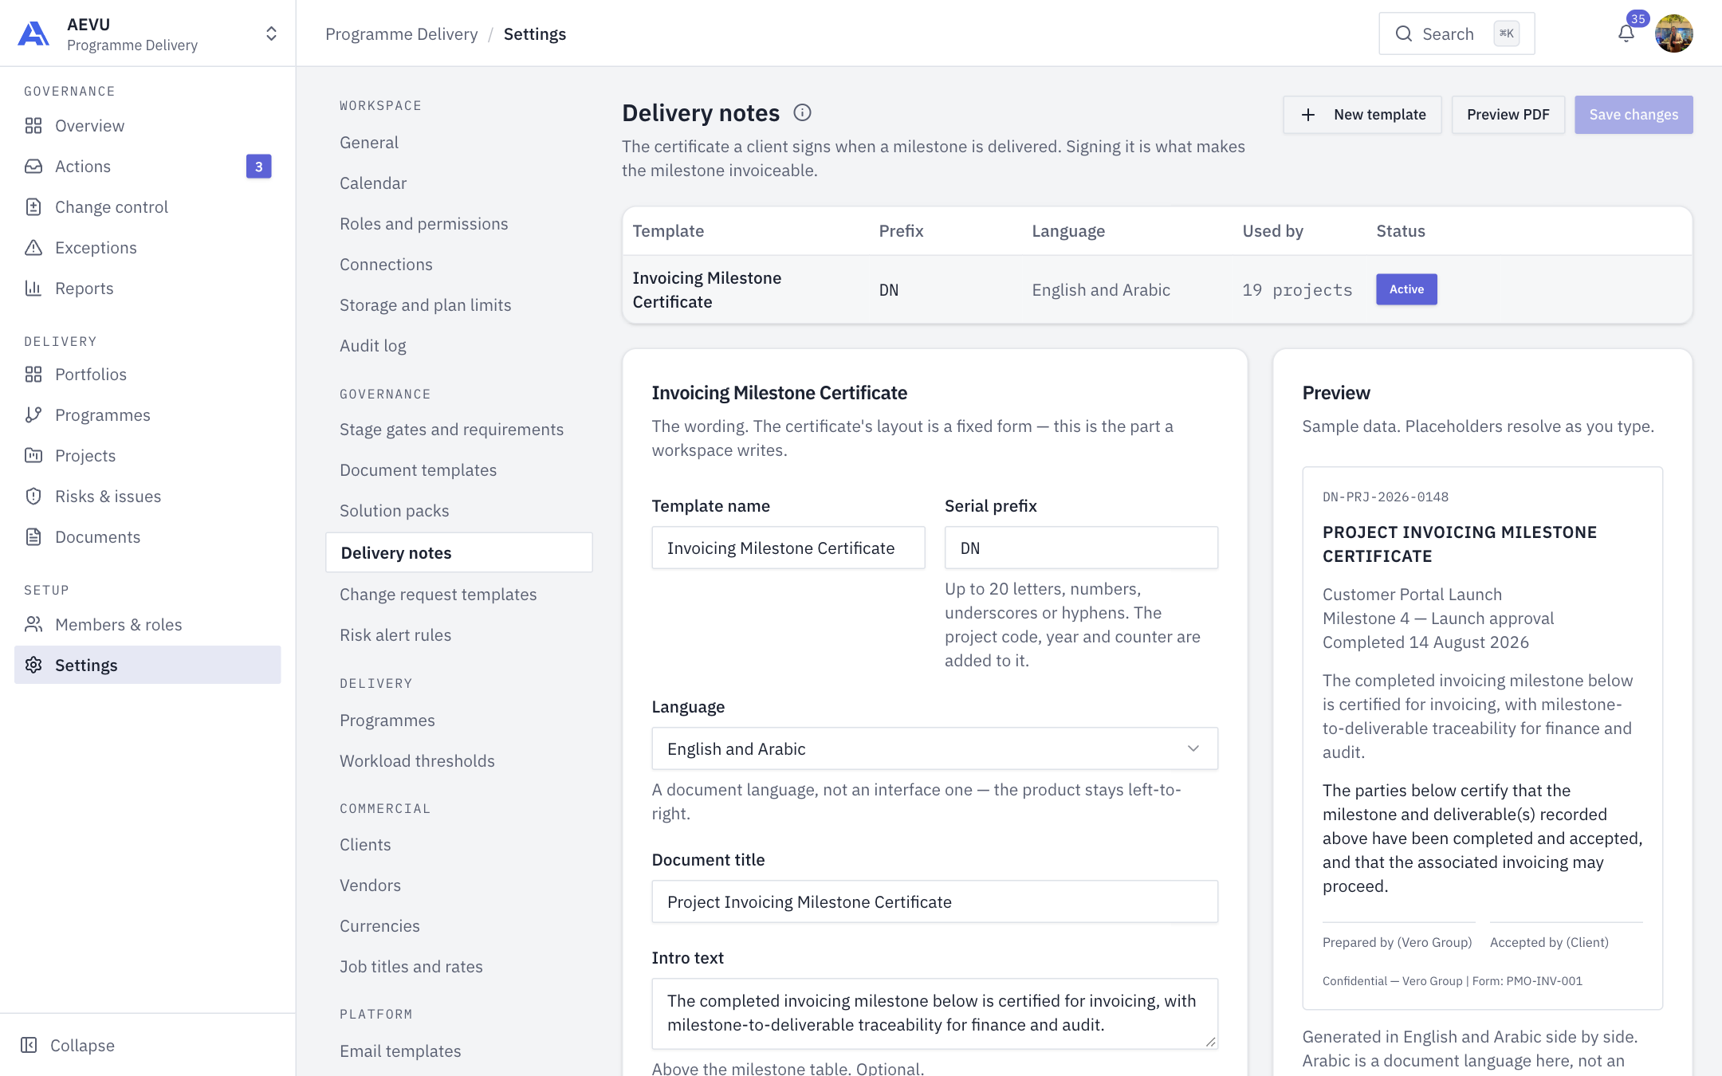Open Vendors settings
The image size is (1722, 1076).
pos(370,886)
